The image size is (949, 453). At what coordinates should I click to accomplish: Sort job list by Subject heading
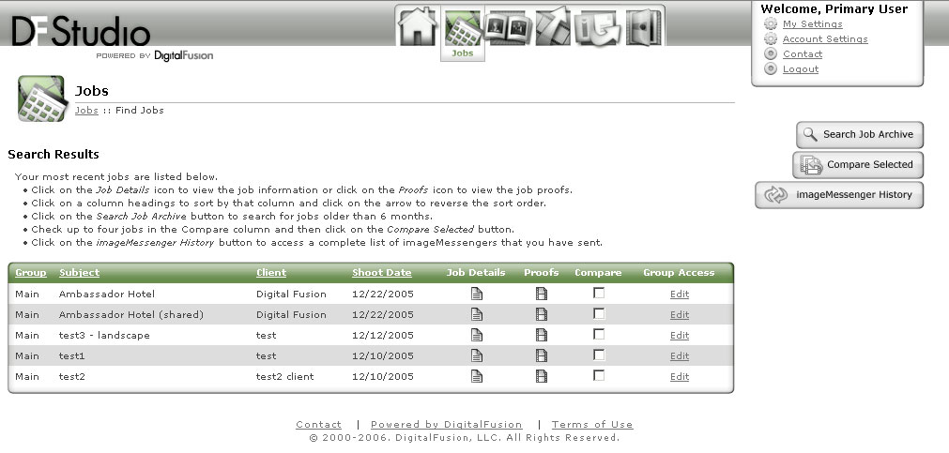click(79, 273)
